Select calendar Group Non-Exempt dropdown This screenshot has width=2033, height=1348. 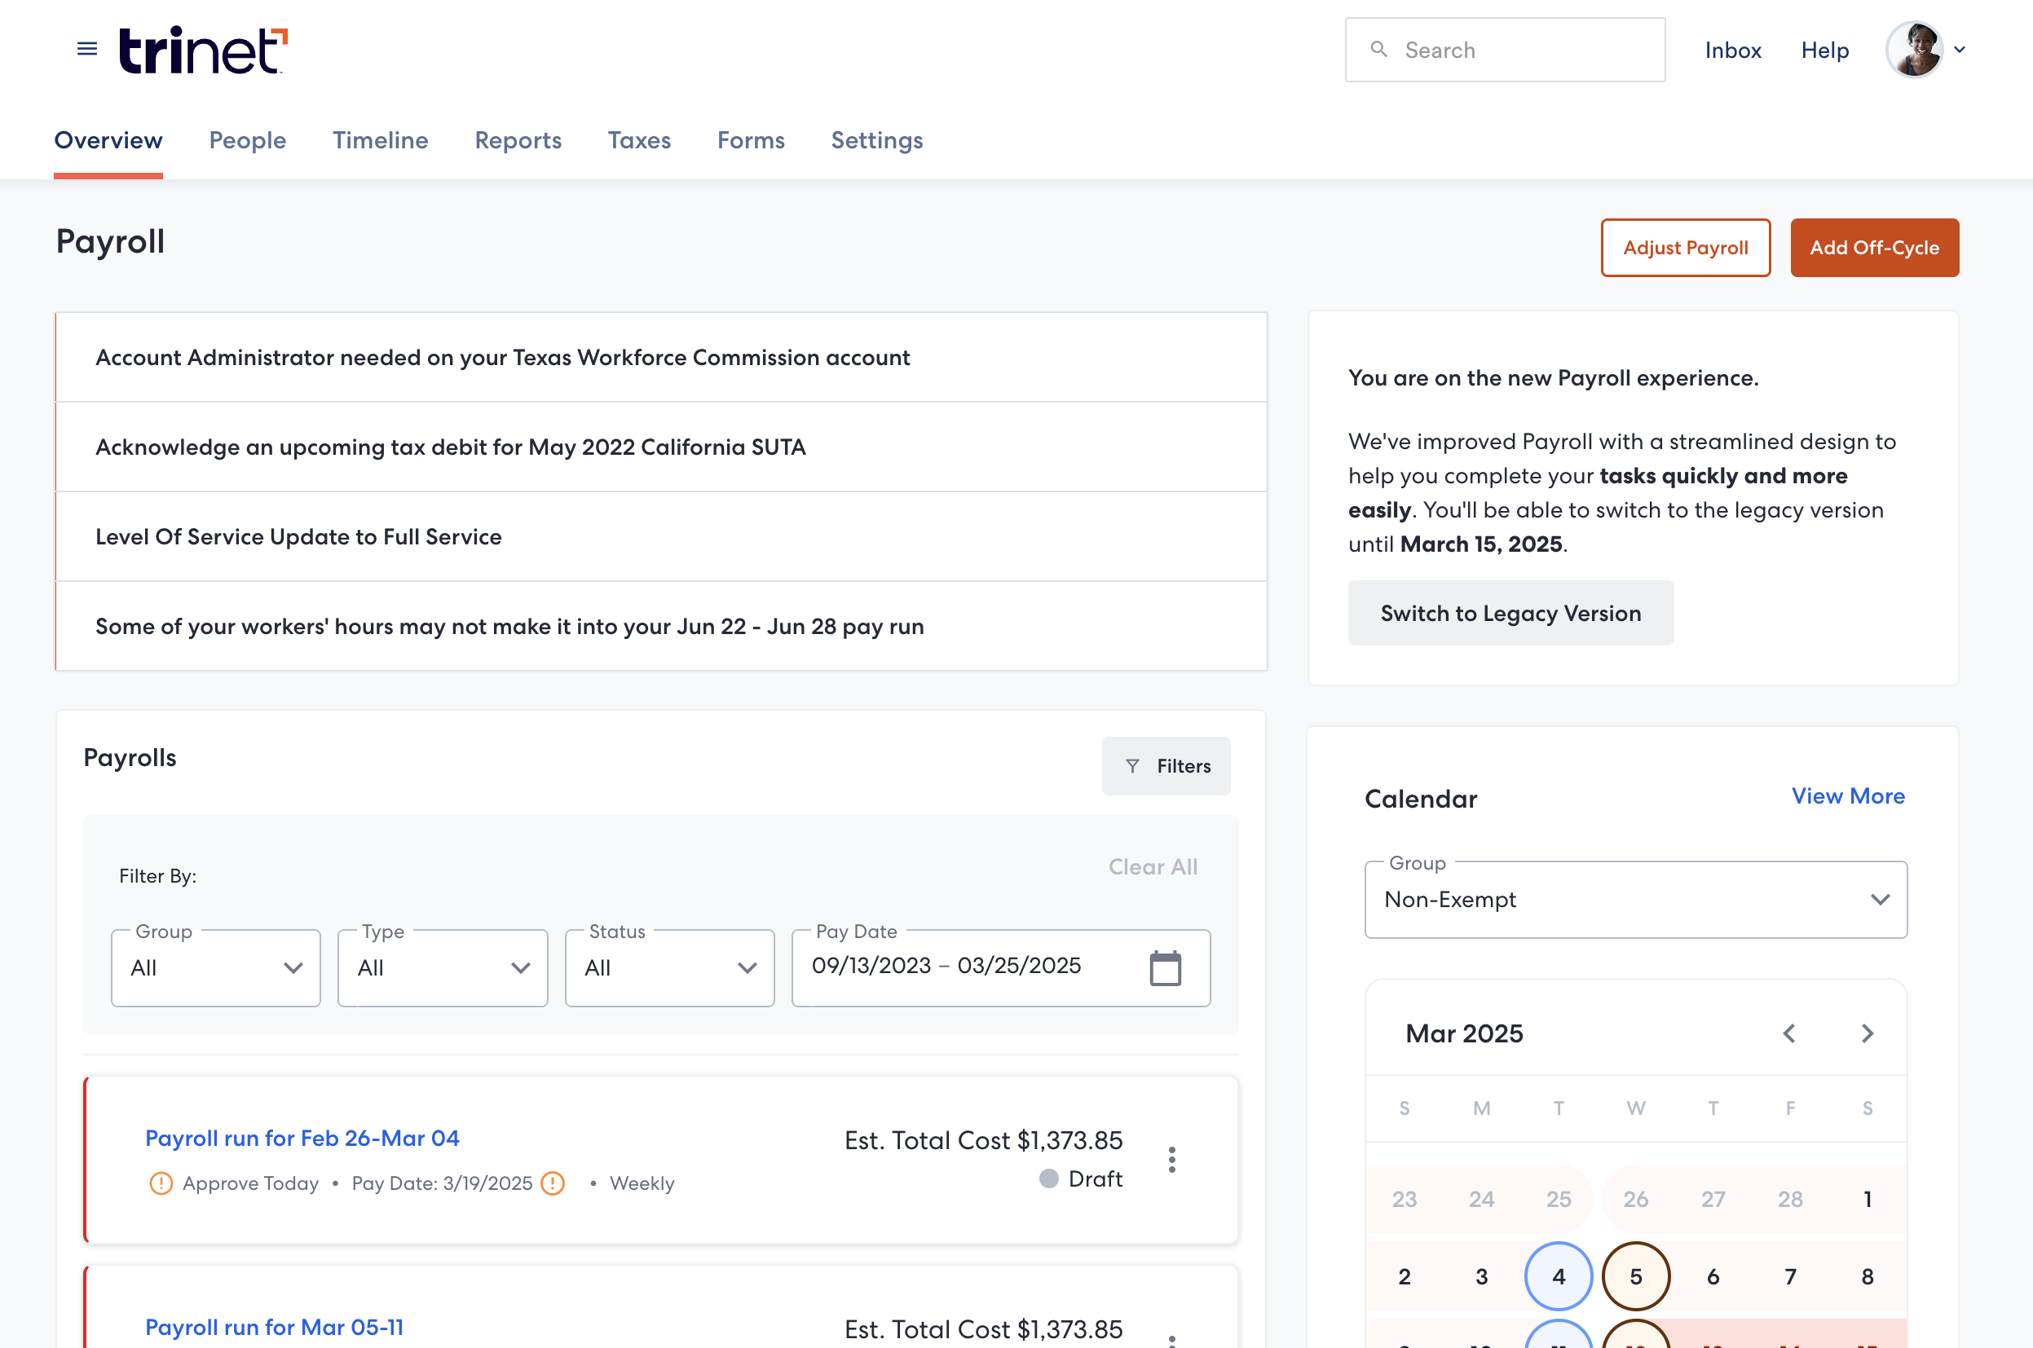(x=1635, y=899)
